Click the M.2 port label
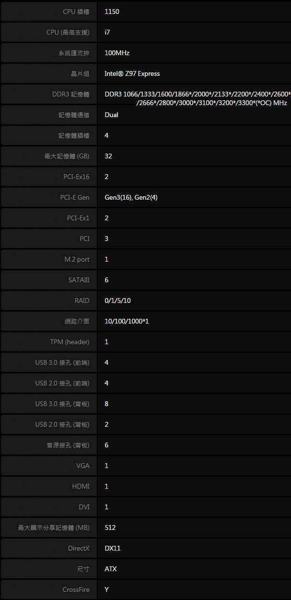291x600 pixels. tap(77, 259)
